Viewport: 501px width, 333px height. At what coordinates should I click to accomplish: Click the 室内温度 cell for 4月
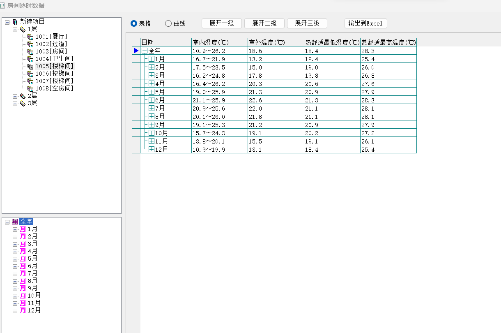point(219,83)
